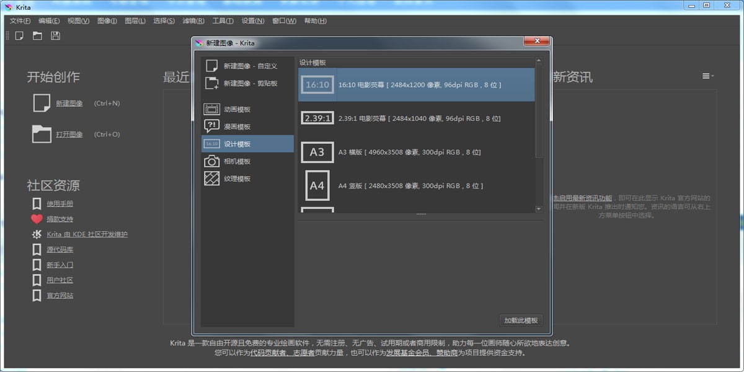This screenshot has height=372, width=744.
Task: Open the news panel hamburger menu
Action: click(x=707, y=75)
